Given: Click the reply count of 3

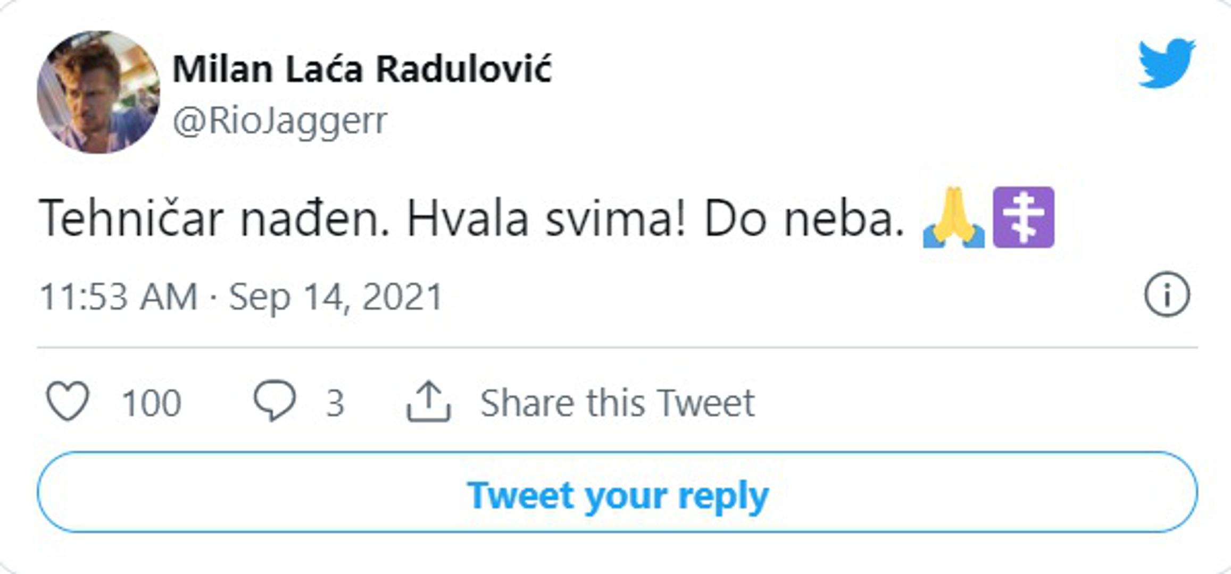Looking at the screenshot, I should pos(335,403).
